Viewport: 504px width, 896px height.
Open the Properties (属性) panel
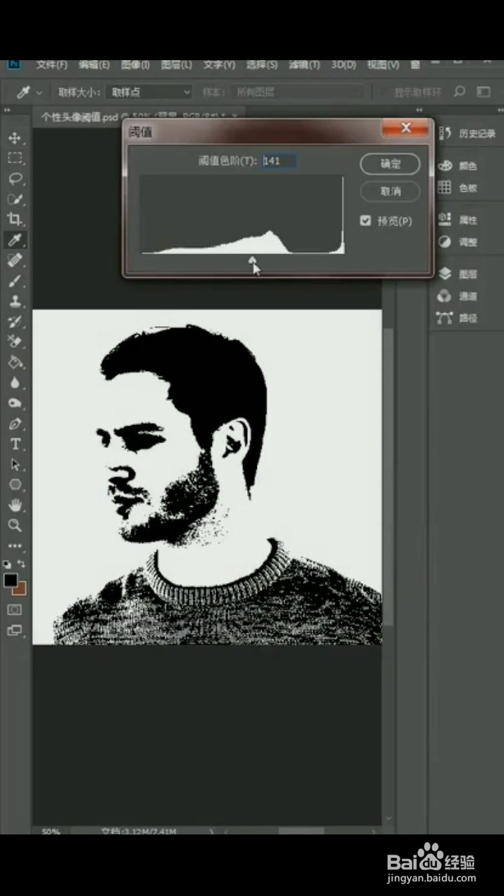coord(458,220)
